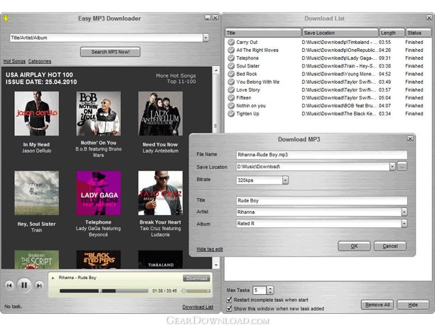Click the hot songs vertical scrollbar down arrow
The image size is (435, 326).
point(216,265)
